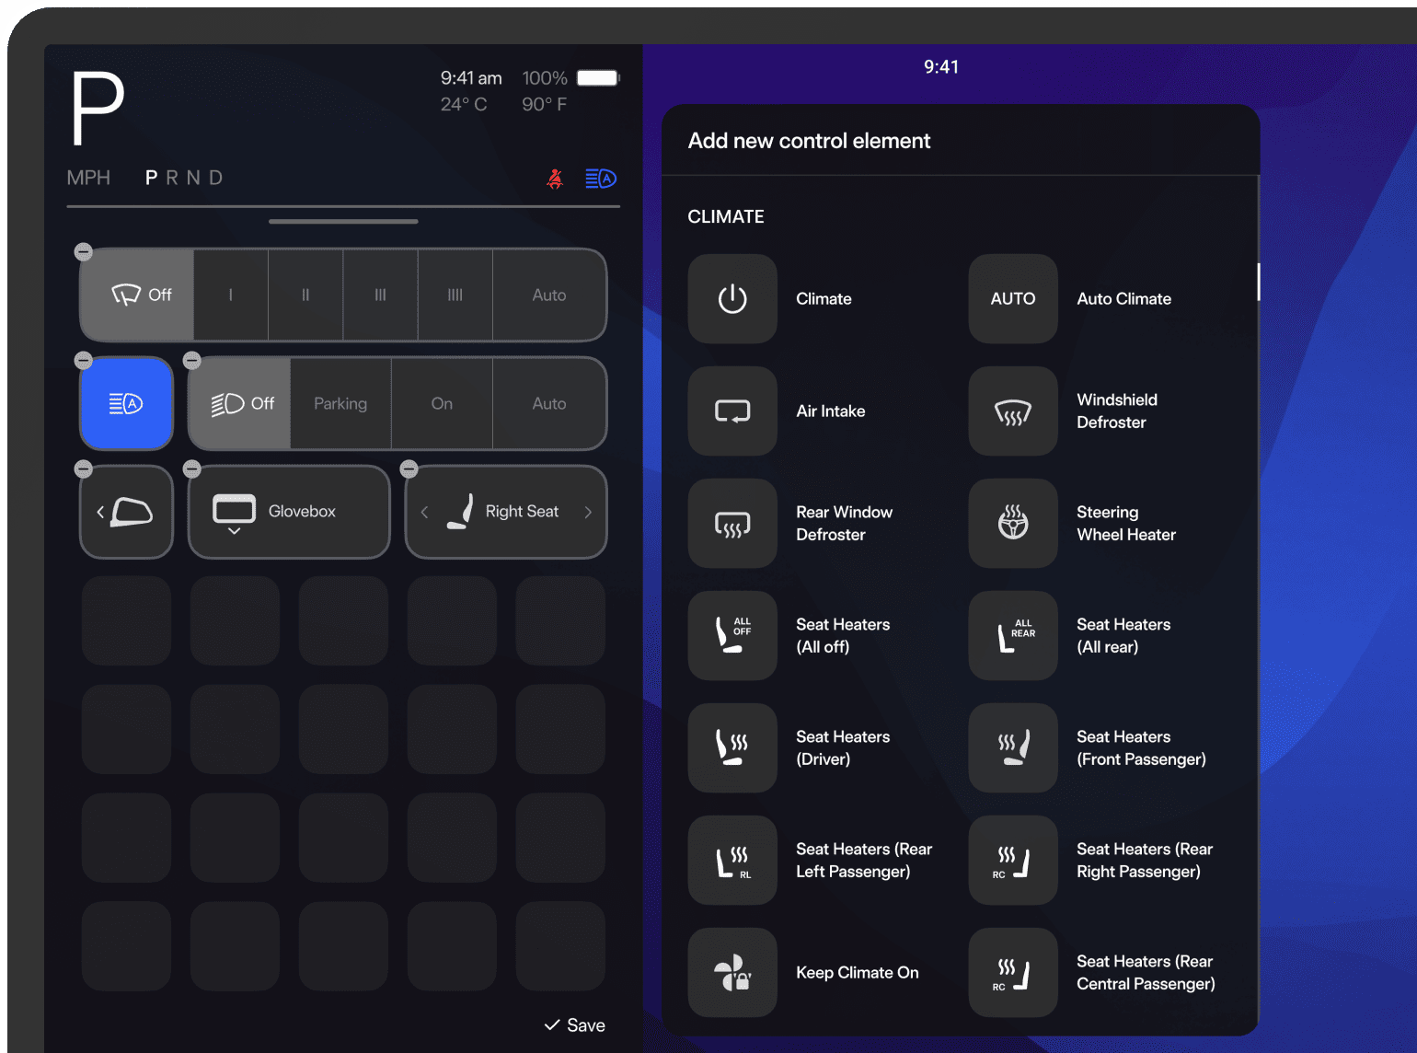
Task: Remove the headlights control row
Action: click(x=192, y=361)
